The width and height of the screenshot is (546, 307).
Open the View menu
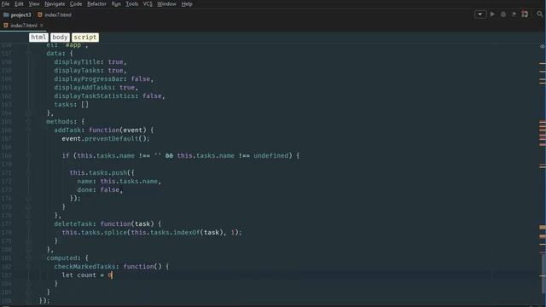(x=34, y=3)
